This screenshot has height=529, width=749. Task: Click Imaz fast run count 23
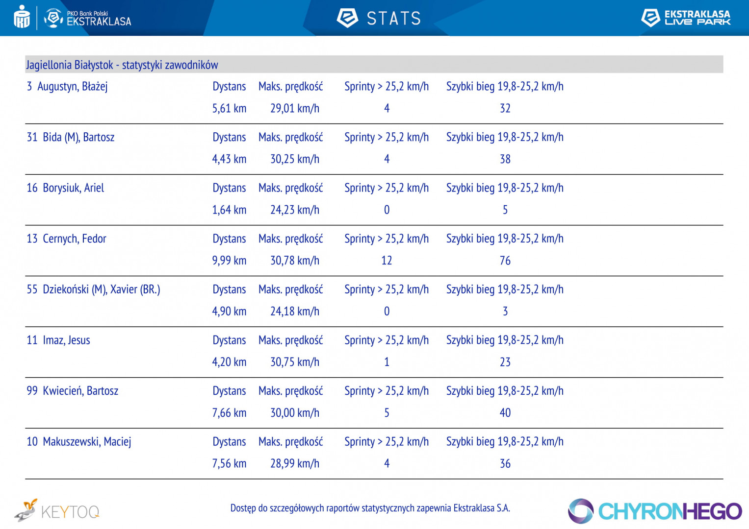pos(505,362)
